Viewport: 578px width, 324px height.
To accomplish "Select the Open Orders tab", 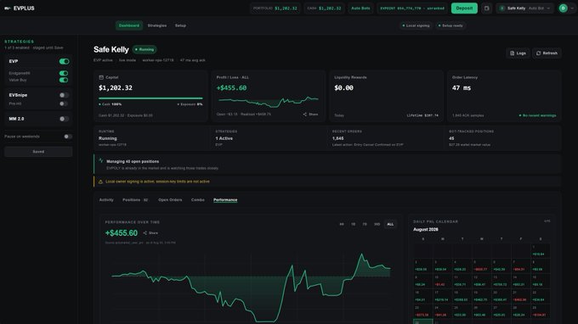I will [170, 200].
